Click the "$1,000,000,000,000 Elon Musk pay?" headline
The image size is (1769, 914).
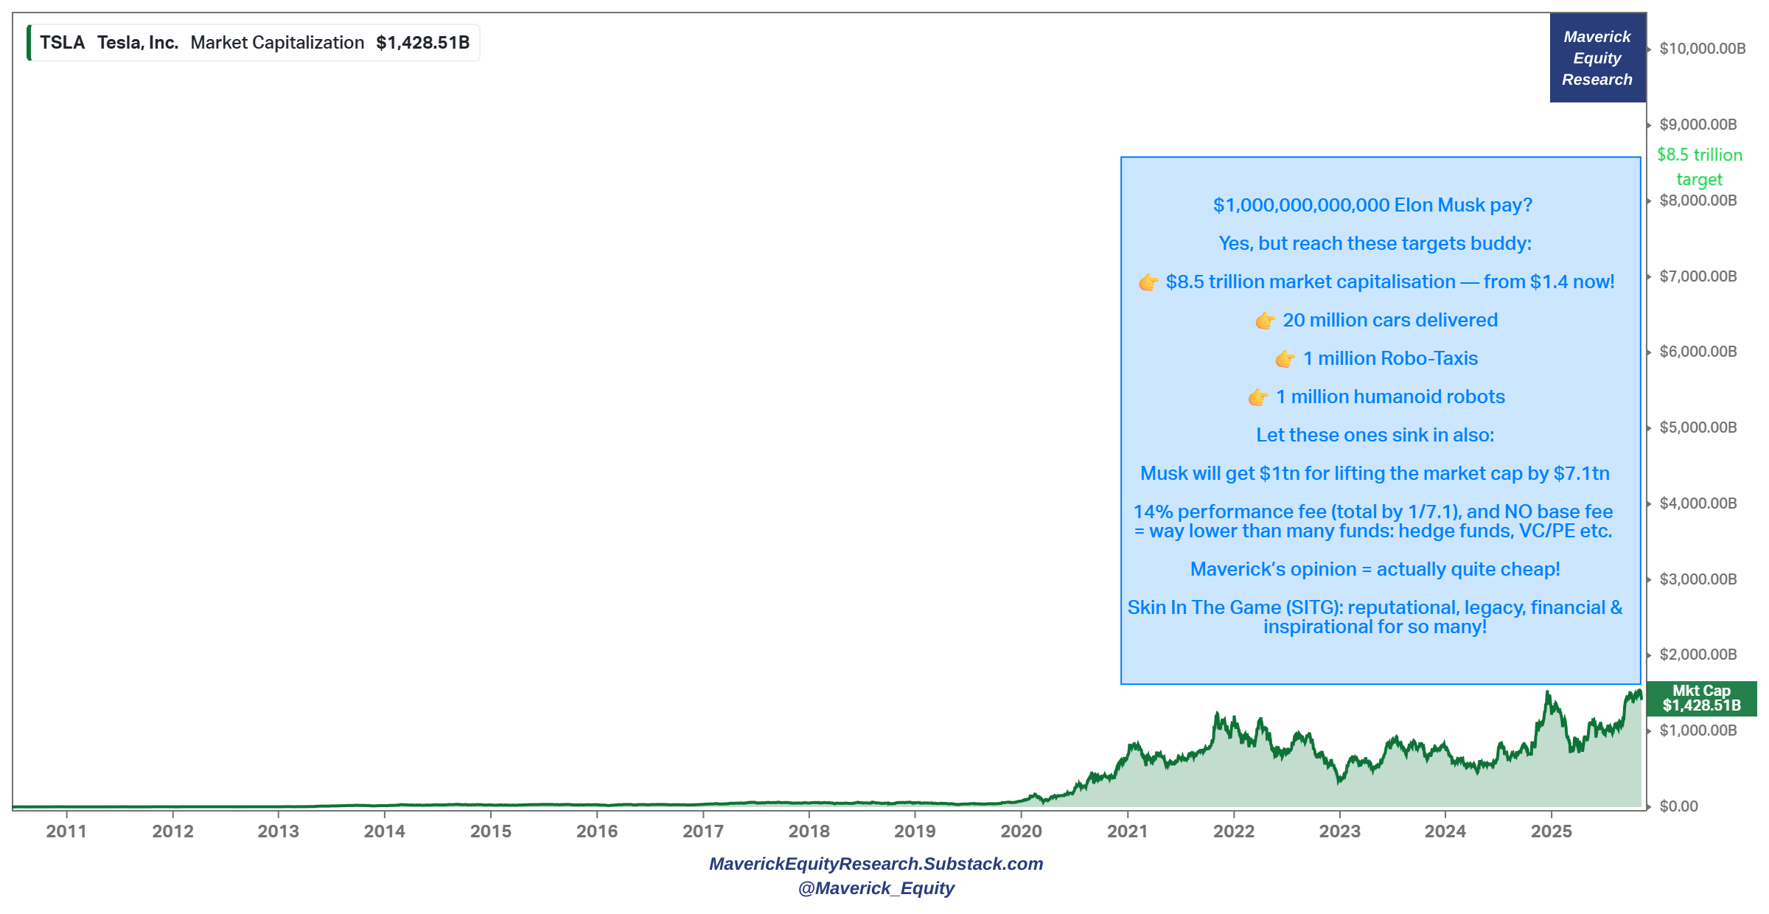coord(1372,206)
